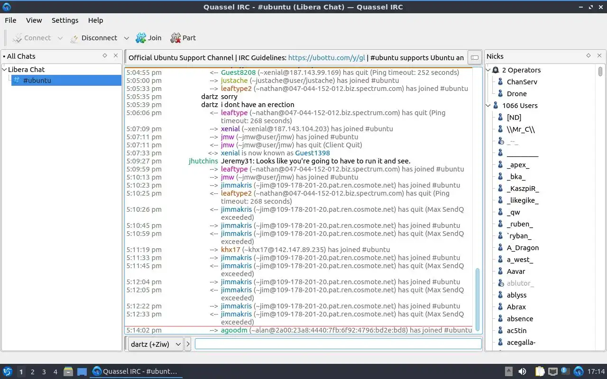
Task: Open the View menu
Action: click(34, 20)
